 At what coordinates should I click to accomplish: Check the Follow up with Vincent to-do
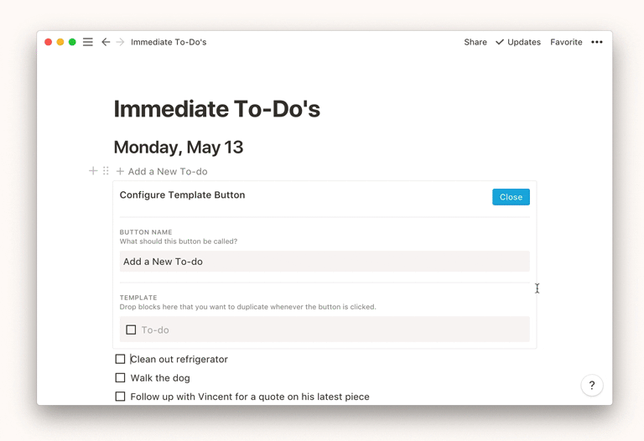point(120,397)
